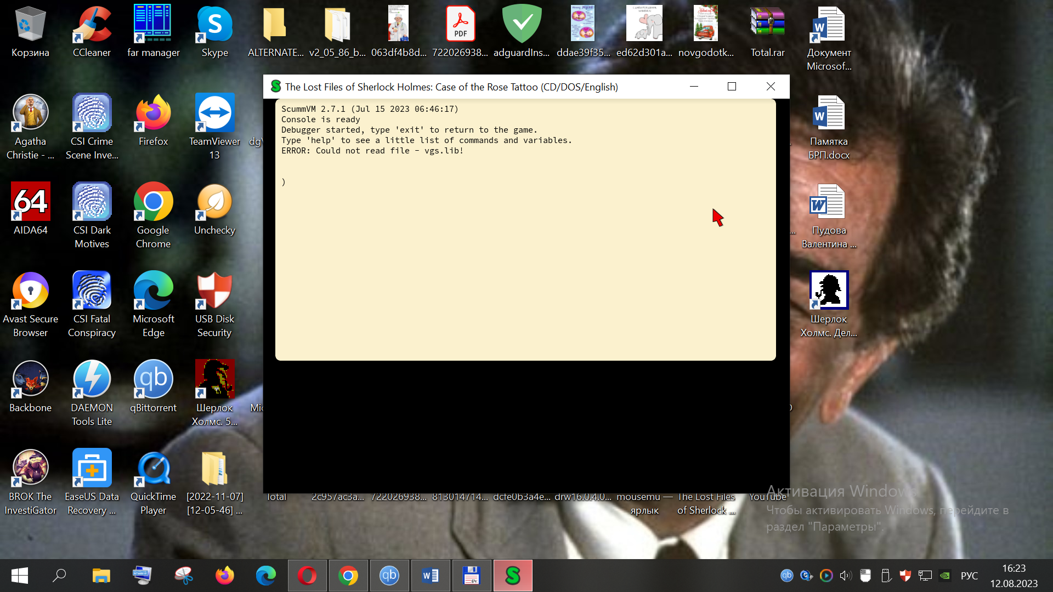
Task: Open File Explorer from the taskbar
Action: tap(101, 576)
